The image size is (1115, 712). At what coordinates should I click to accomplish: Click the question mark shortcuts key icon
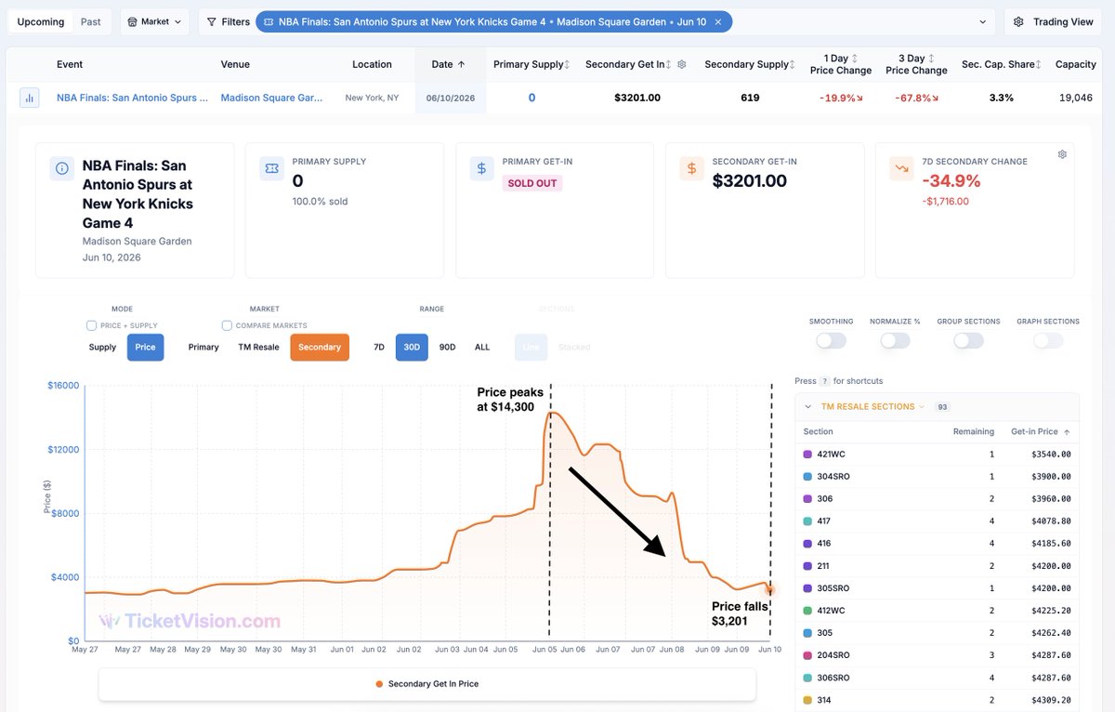(824, 381)
